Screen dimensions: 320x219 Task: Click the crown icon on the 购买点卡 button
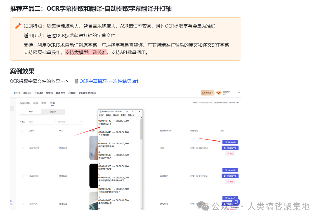tap(203, 93)
